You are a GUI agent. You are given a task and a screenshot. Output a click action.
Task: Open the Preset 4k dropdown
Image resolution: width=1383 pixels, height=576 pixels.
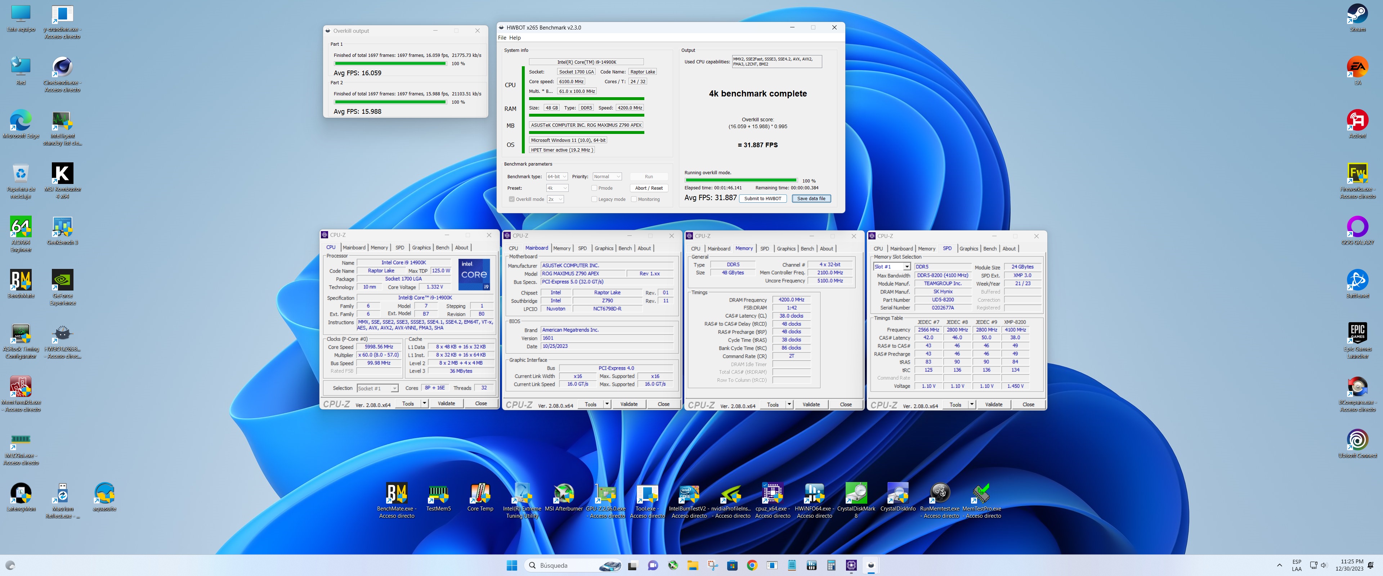(x=557, y=188)
